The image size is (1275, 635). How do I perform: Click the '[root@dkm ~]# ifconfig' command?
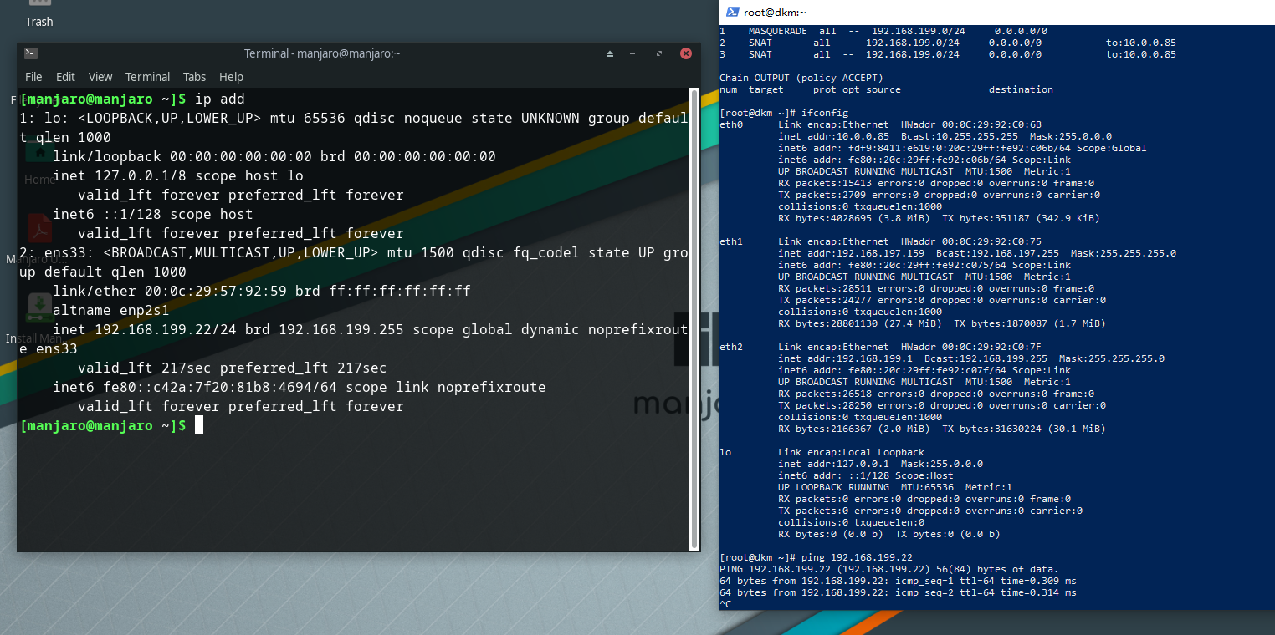pos(784,113)
